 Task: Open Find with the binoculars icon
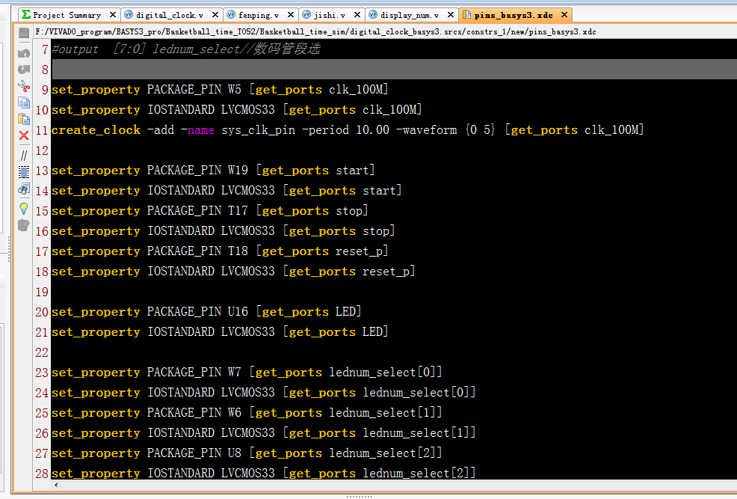pos(23,189)
